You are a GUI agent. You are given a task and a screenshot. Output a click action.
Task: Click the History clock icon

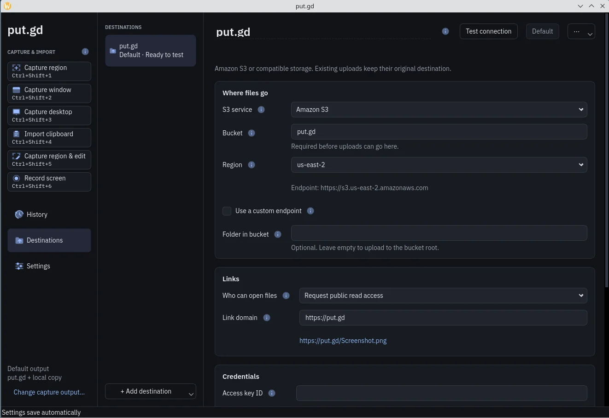(19, 215)
